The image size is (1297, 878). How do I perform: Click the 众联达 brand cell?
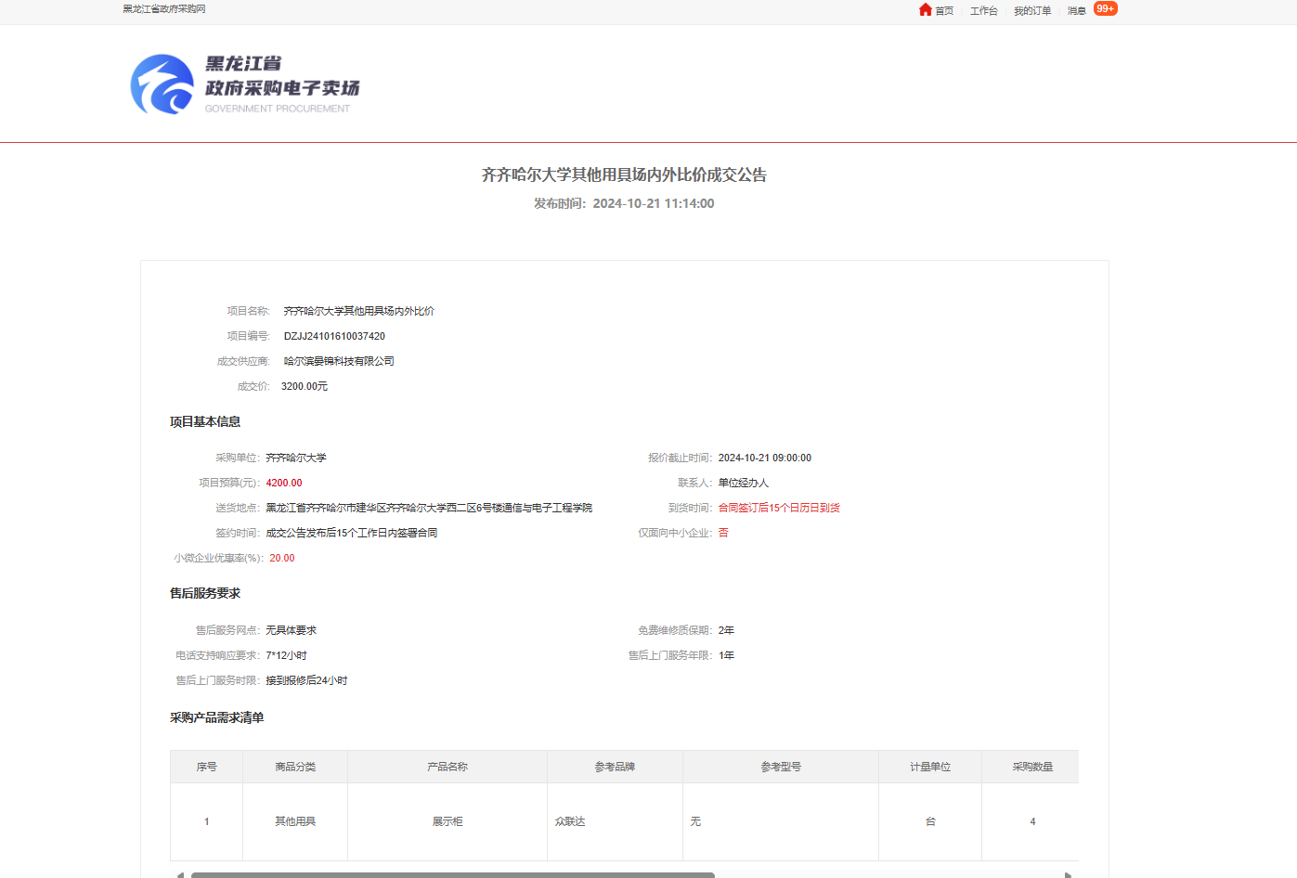point(570,821)
